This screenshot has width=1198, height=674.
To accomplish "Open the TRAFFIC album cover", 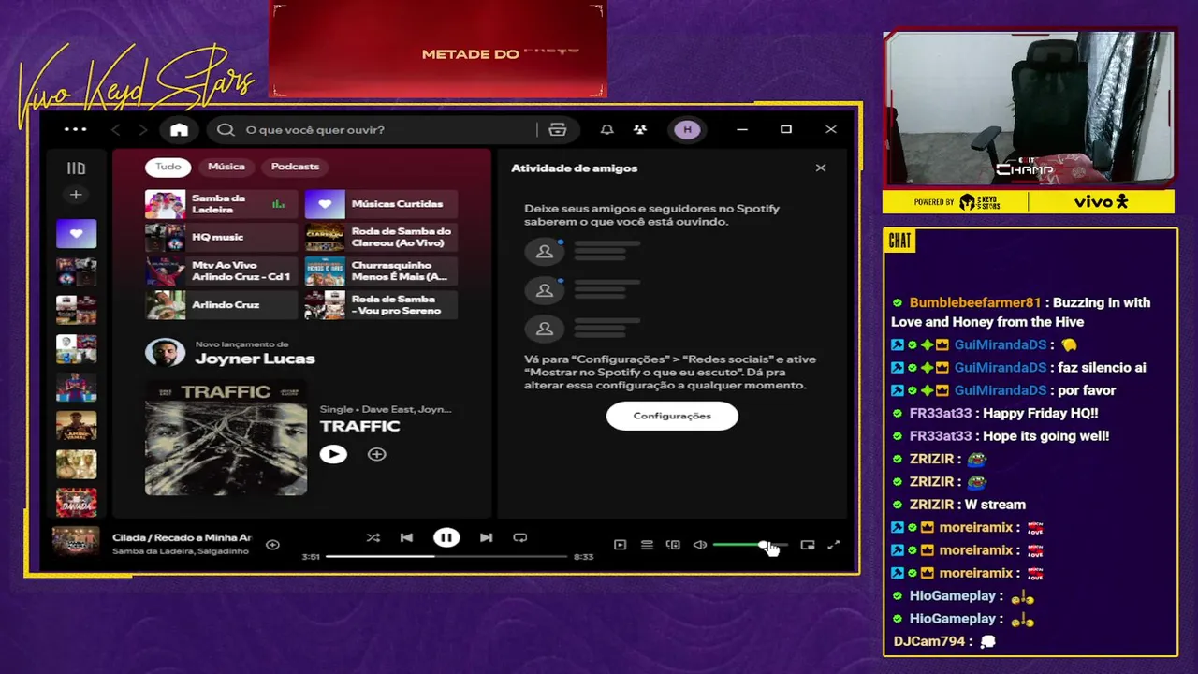I will tap(226, 437).
